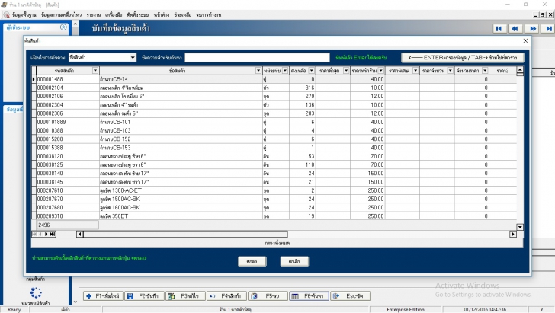
Task: Click the ENTER / TAB hint button
Action: (462, 57)
